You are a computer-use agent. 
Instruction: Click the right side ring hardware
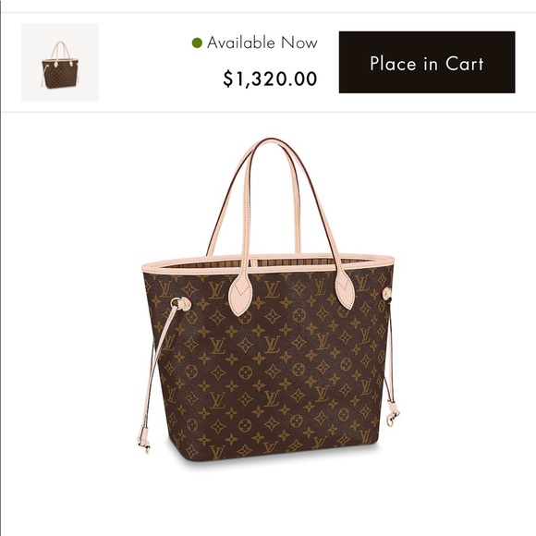386,294
